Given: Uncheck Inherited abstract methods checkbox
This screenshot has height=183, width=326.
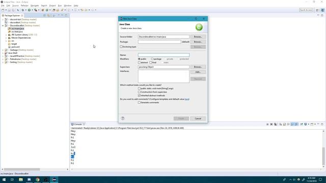Looking at the screenshot, I should pyautogui.click(x=139, y=96).
